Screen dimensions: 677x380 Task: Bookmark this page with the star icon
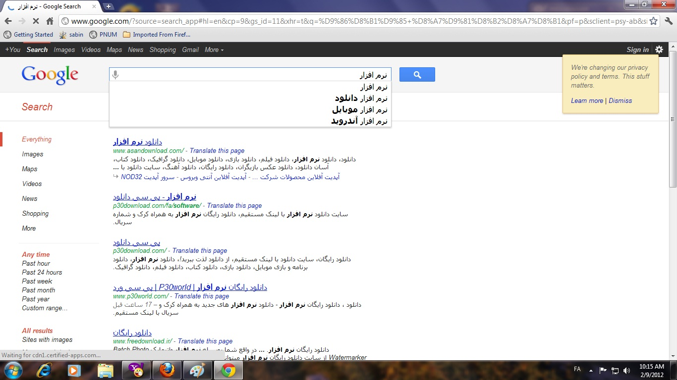(654, 21)
